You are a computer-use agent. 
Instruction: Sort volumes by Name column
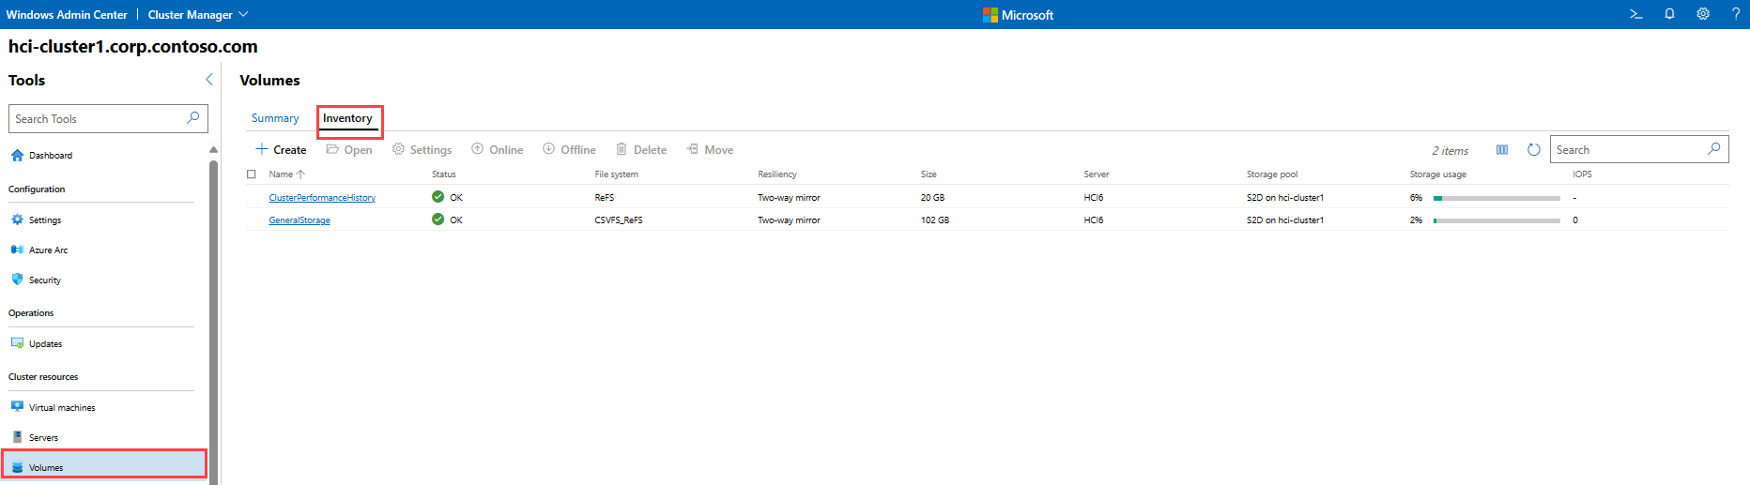[x=282, y=174]
